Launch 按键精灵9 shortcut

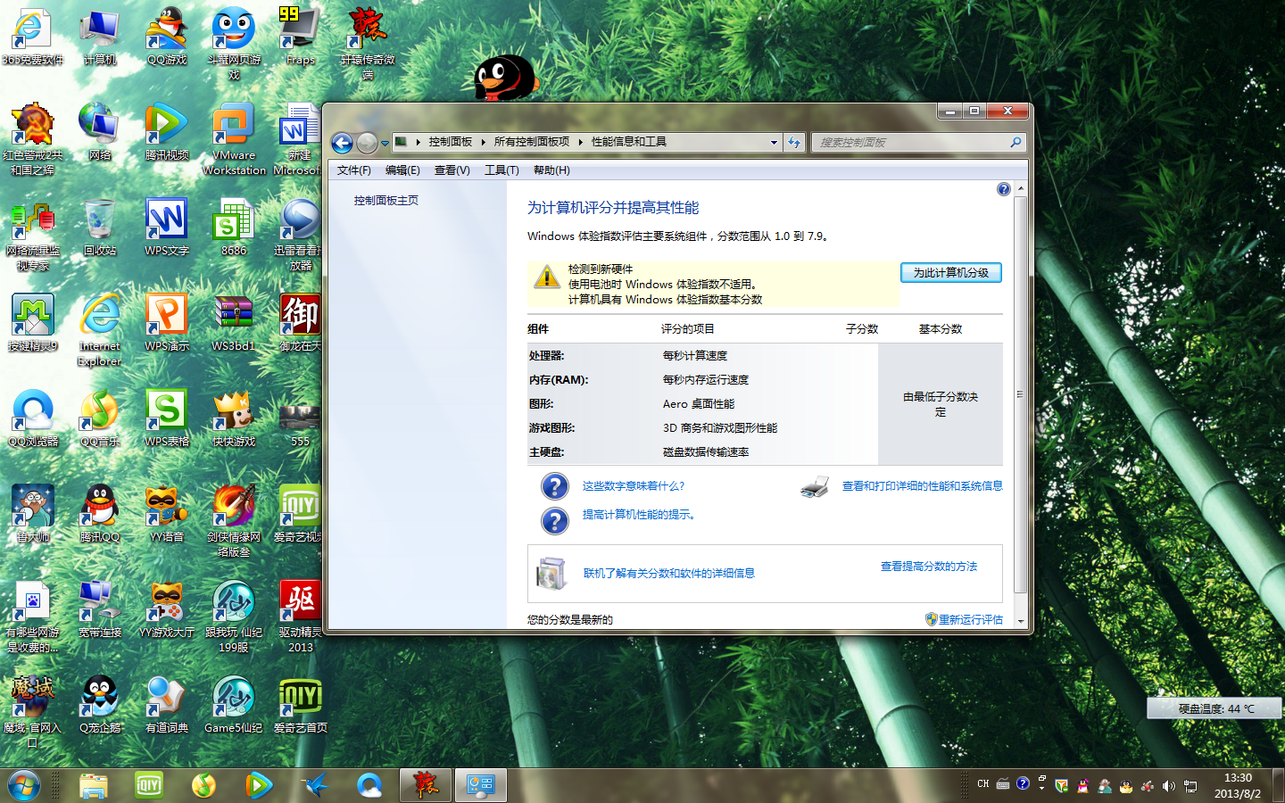click(33, 323)
